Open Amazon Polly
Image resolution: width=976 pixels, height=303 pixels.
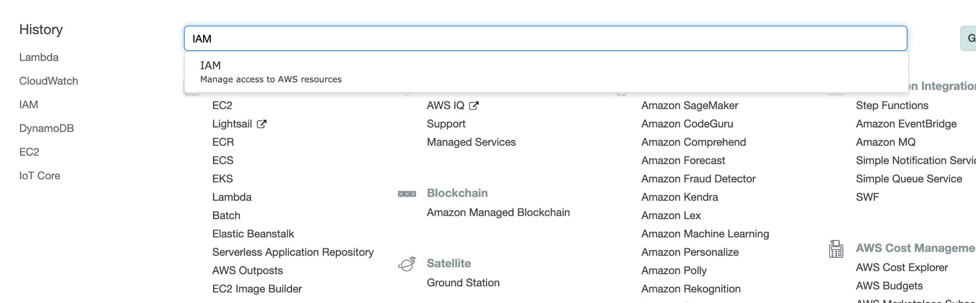coord(674,271)
